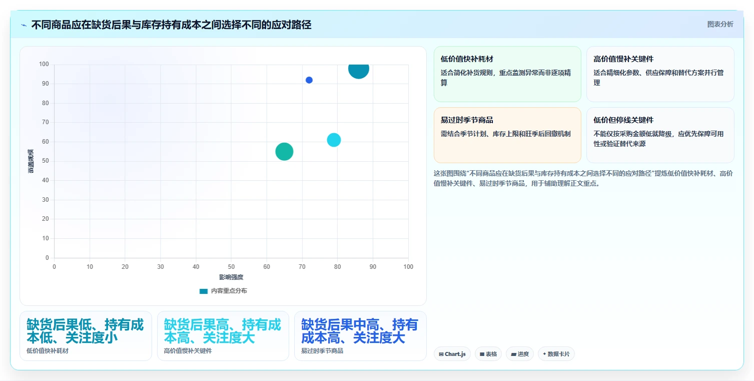The width and height of the screenshot is (754, 381).
Task: Click the green bubble in the chart
Action: pos(284,152)
